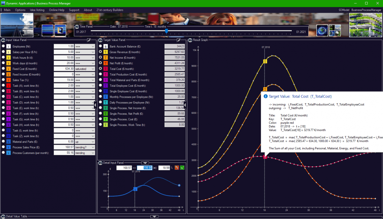Image resolution: width=383 pixels, height=219 pixels.
Task: Click the info icon in the Total Cost tooltip
Action: [x=266, y=96]
